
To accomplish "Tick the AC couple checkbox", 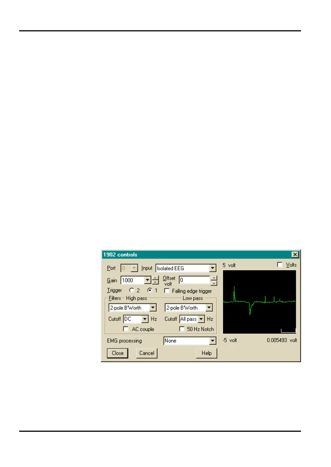I will point(126,329).
